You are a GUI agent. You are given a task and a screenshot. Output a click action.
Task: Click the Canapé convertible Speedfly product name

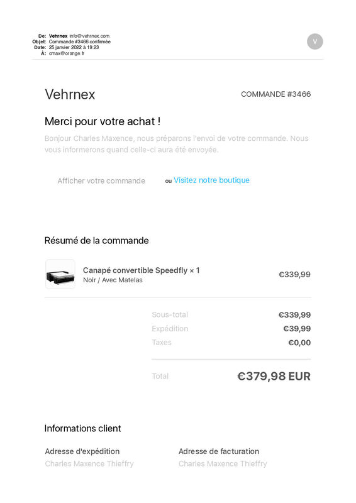[x=135, y=270]
